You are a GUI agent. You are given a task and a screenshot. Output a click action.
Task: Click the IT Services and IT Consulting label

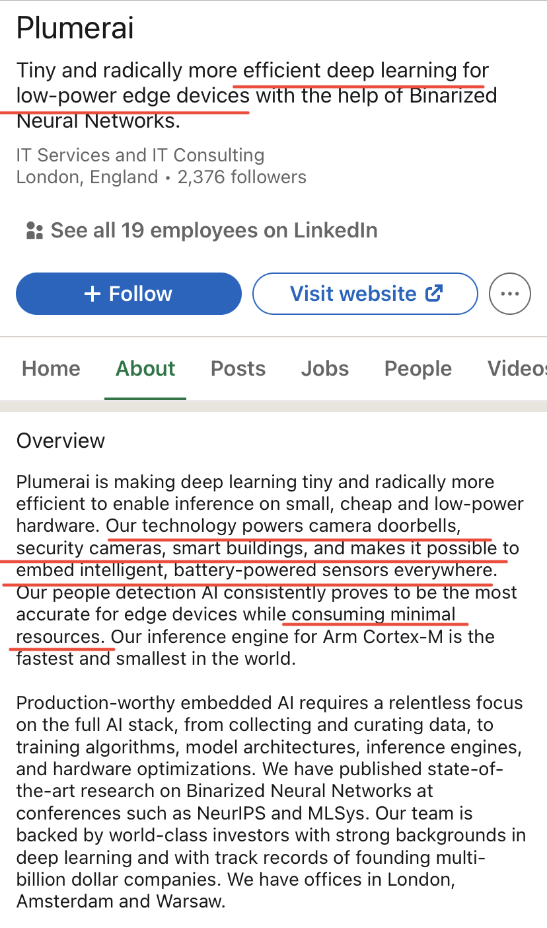point(140,155)
